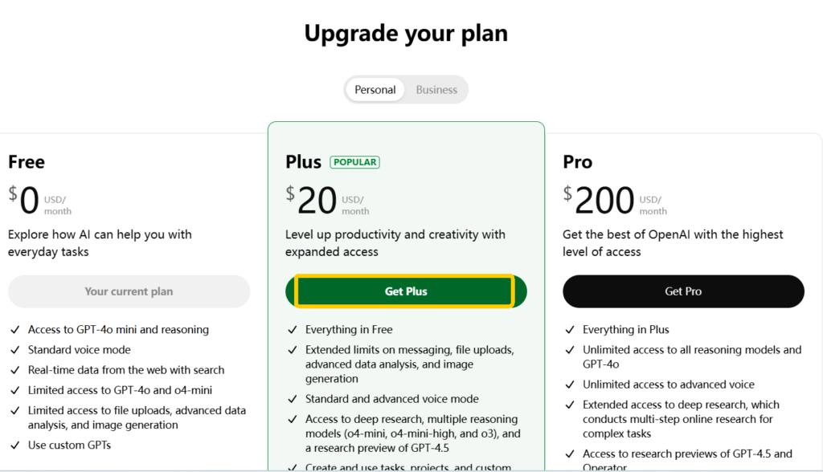
Task: Click "Your current plan" on the Free tier
Action: (129, 291)
